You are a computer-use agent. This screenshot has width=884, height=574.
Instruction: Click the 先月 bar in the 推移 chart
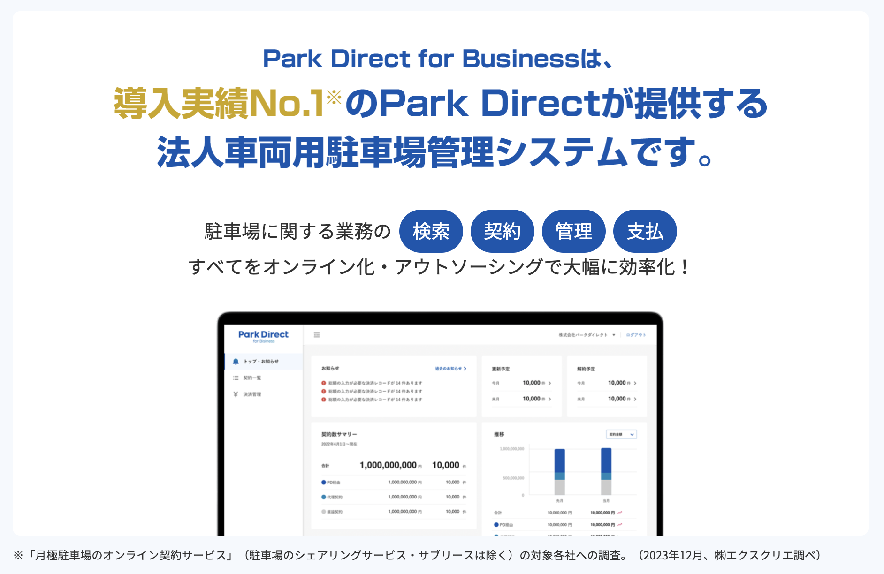tap(559, 472)
